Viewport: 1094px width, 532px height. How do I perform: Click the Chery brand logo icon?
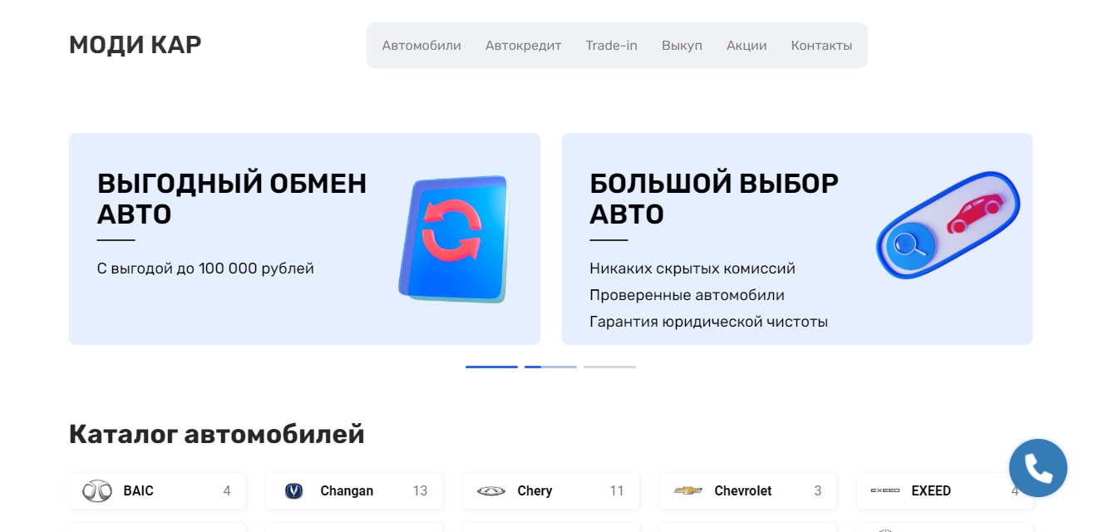(490, 491)
